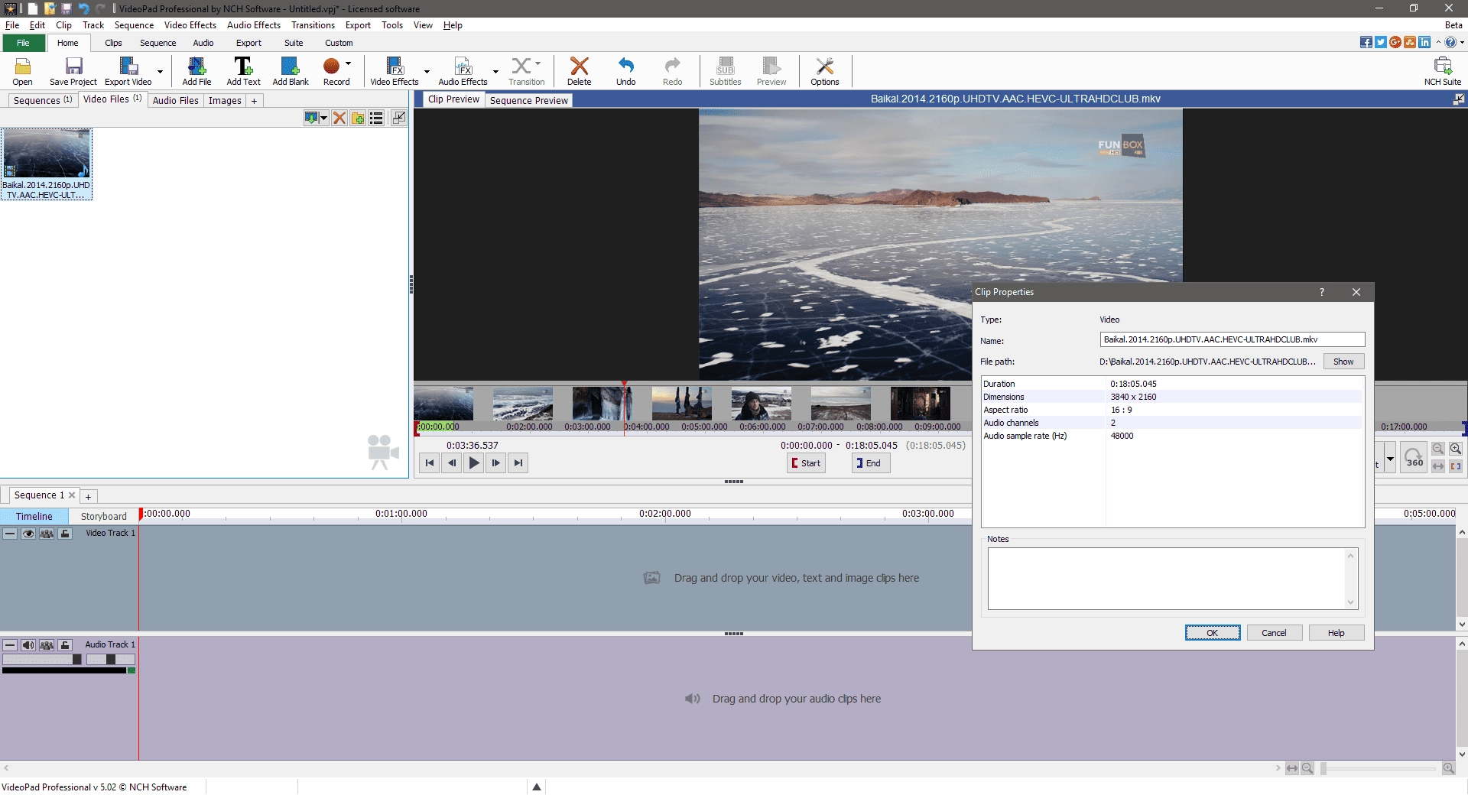Click the Save Project toolbar icon
Image resolution: width=1468 pixels, height=795 pixels.
click(73, 71)
